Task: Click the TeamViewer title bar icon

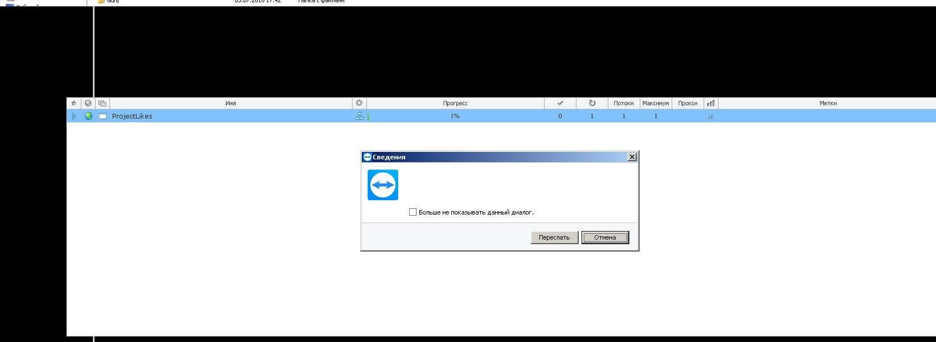Action: tap(367, 157)
